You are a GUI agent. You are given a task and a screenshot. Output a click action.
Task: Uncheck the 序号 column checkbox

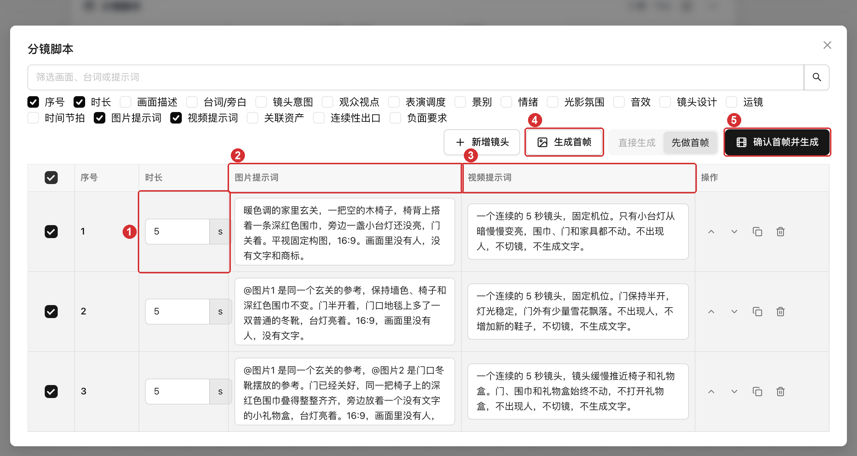click(33, 102)
